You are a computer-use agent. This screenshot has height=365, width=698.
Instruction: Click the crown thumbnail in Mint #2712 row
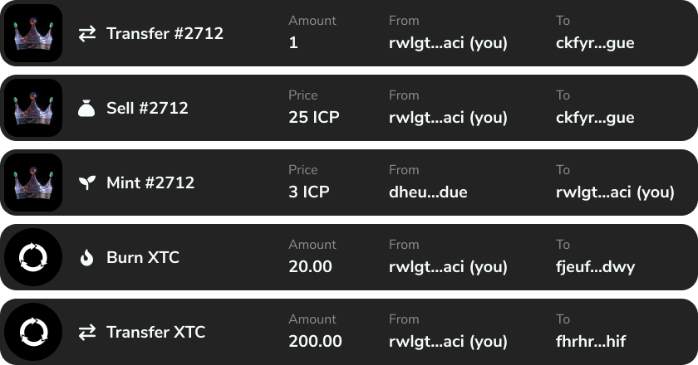[33, 182]
